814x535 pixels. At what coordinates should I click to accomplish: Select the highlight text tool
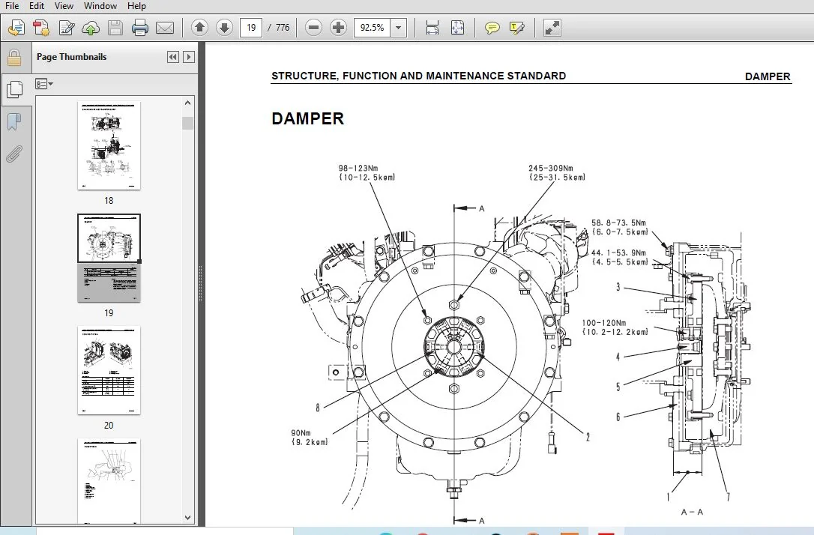[x=517, y=28]
